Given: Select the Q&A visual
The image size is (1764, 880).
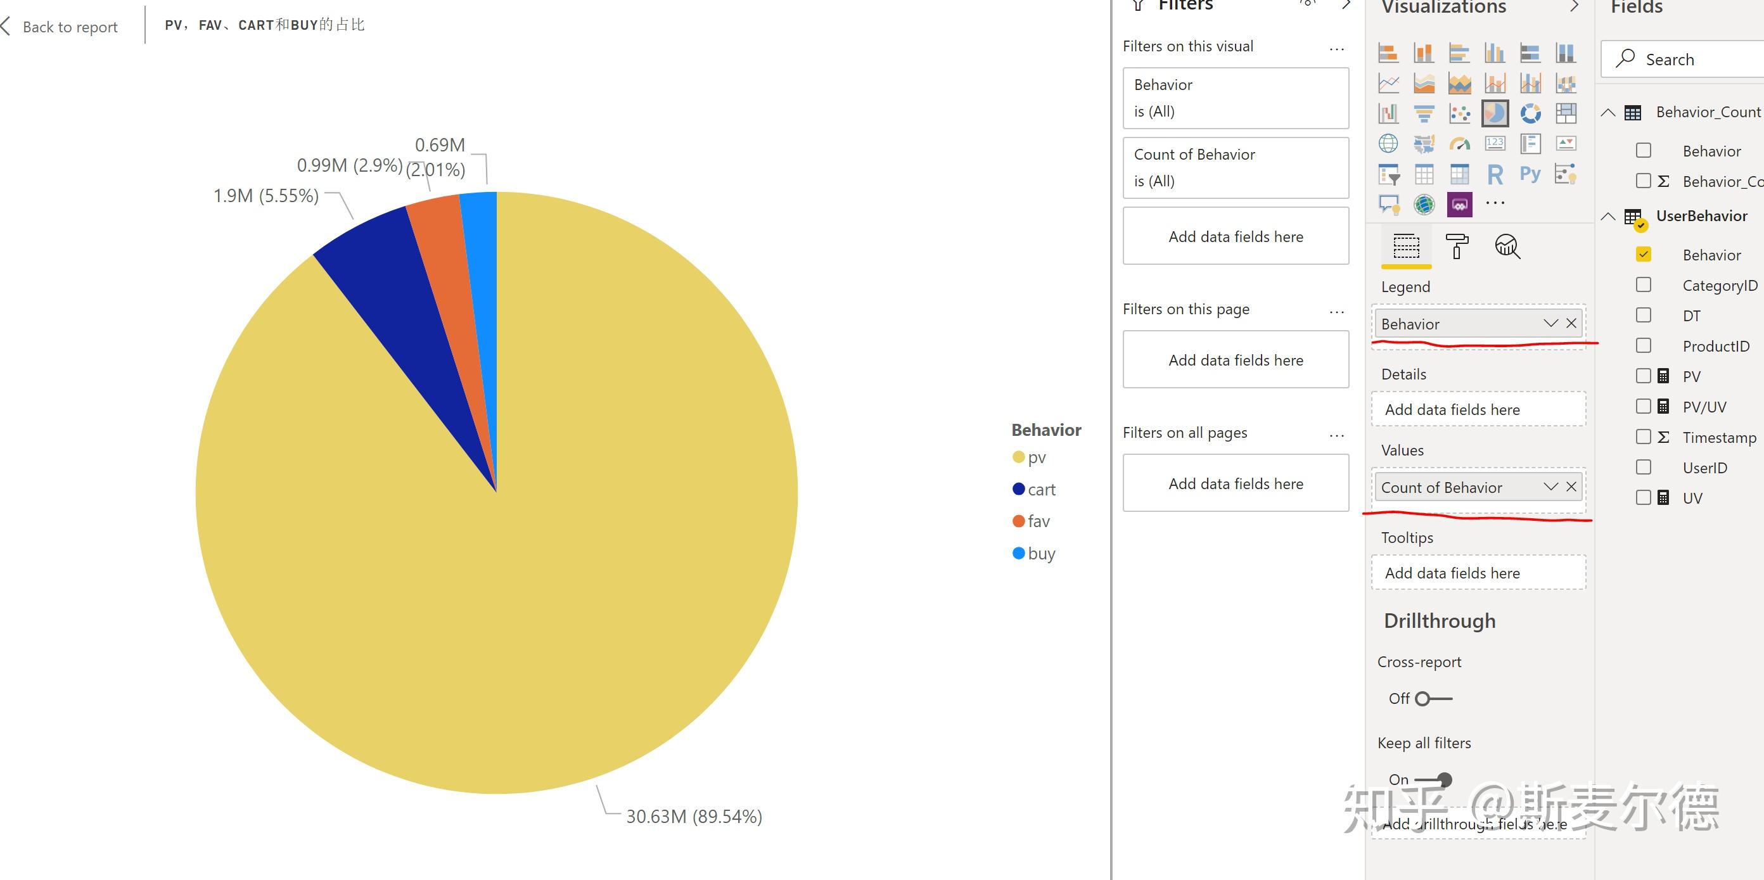Looking at the screenshot, I should click(x=1388, y=204).
